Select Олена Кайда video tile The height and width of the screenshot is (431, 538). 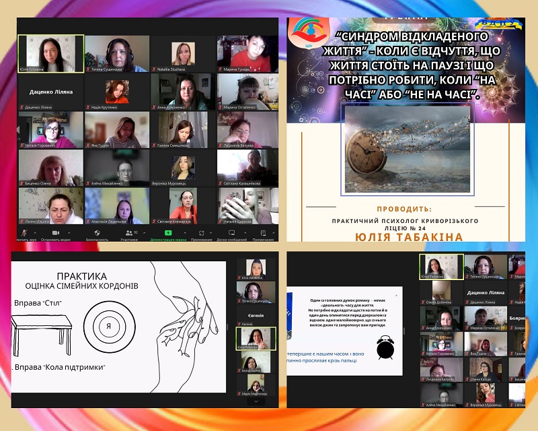click(x=486, y=370)
